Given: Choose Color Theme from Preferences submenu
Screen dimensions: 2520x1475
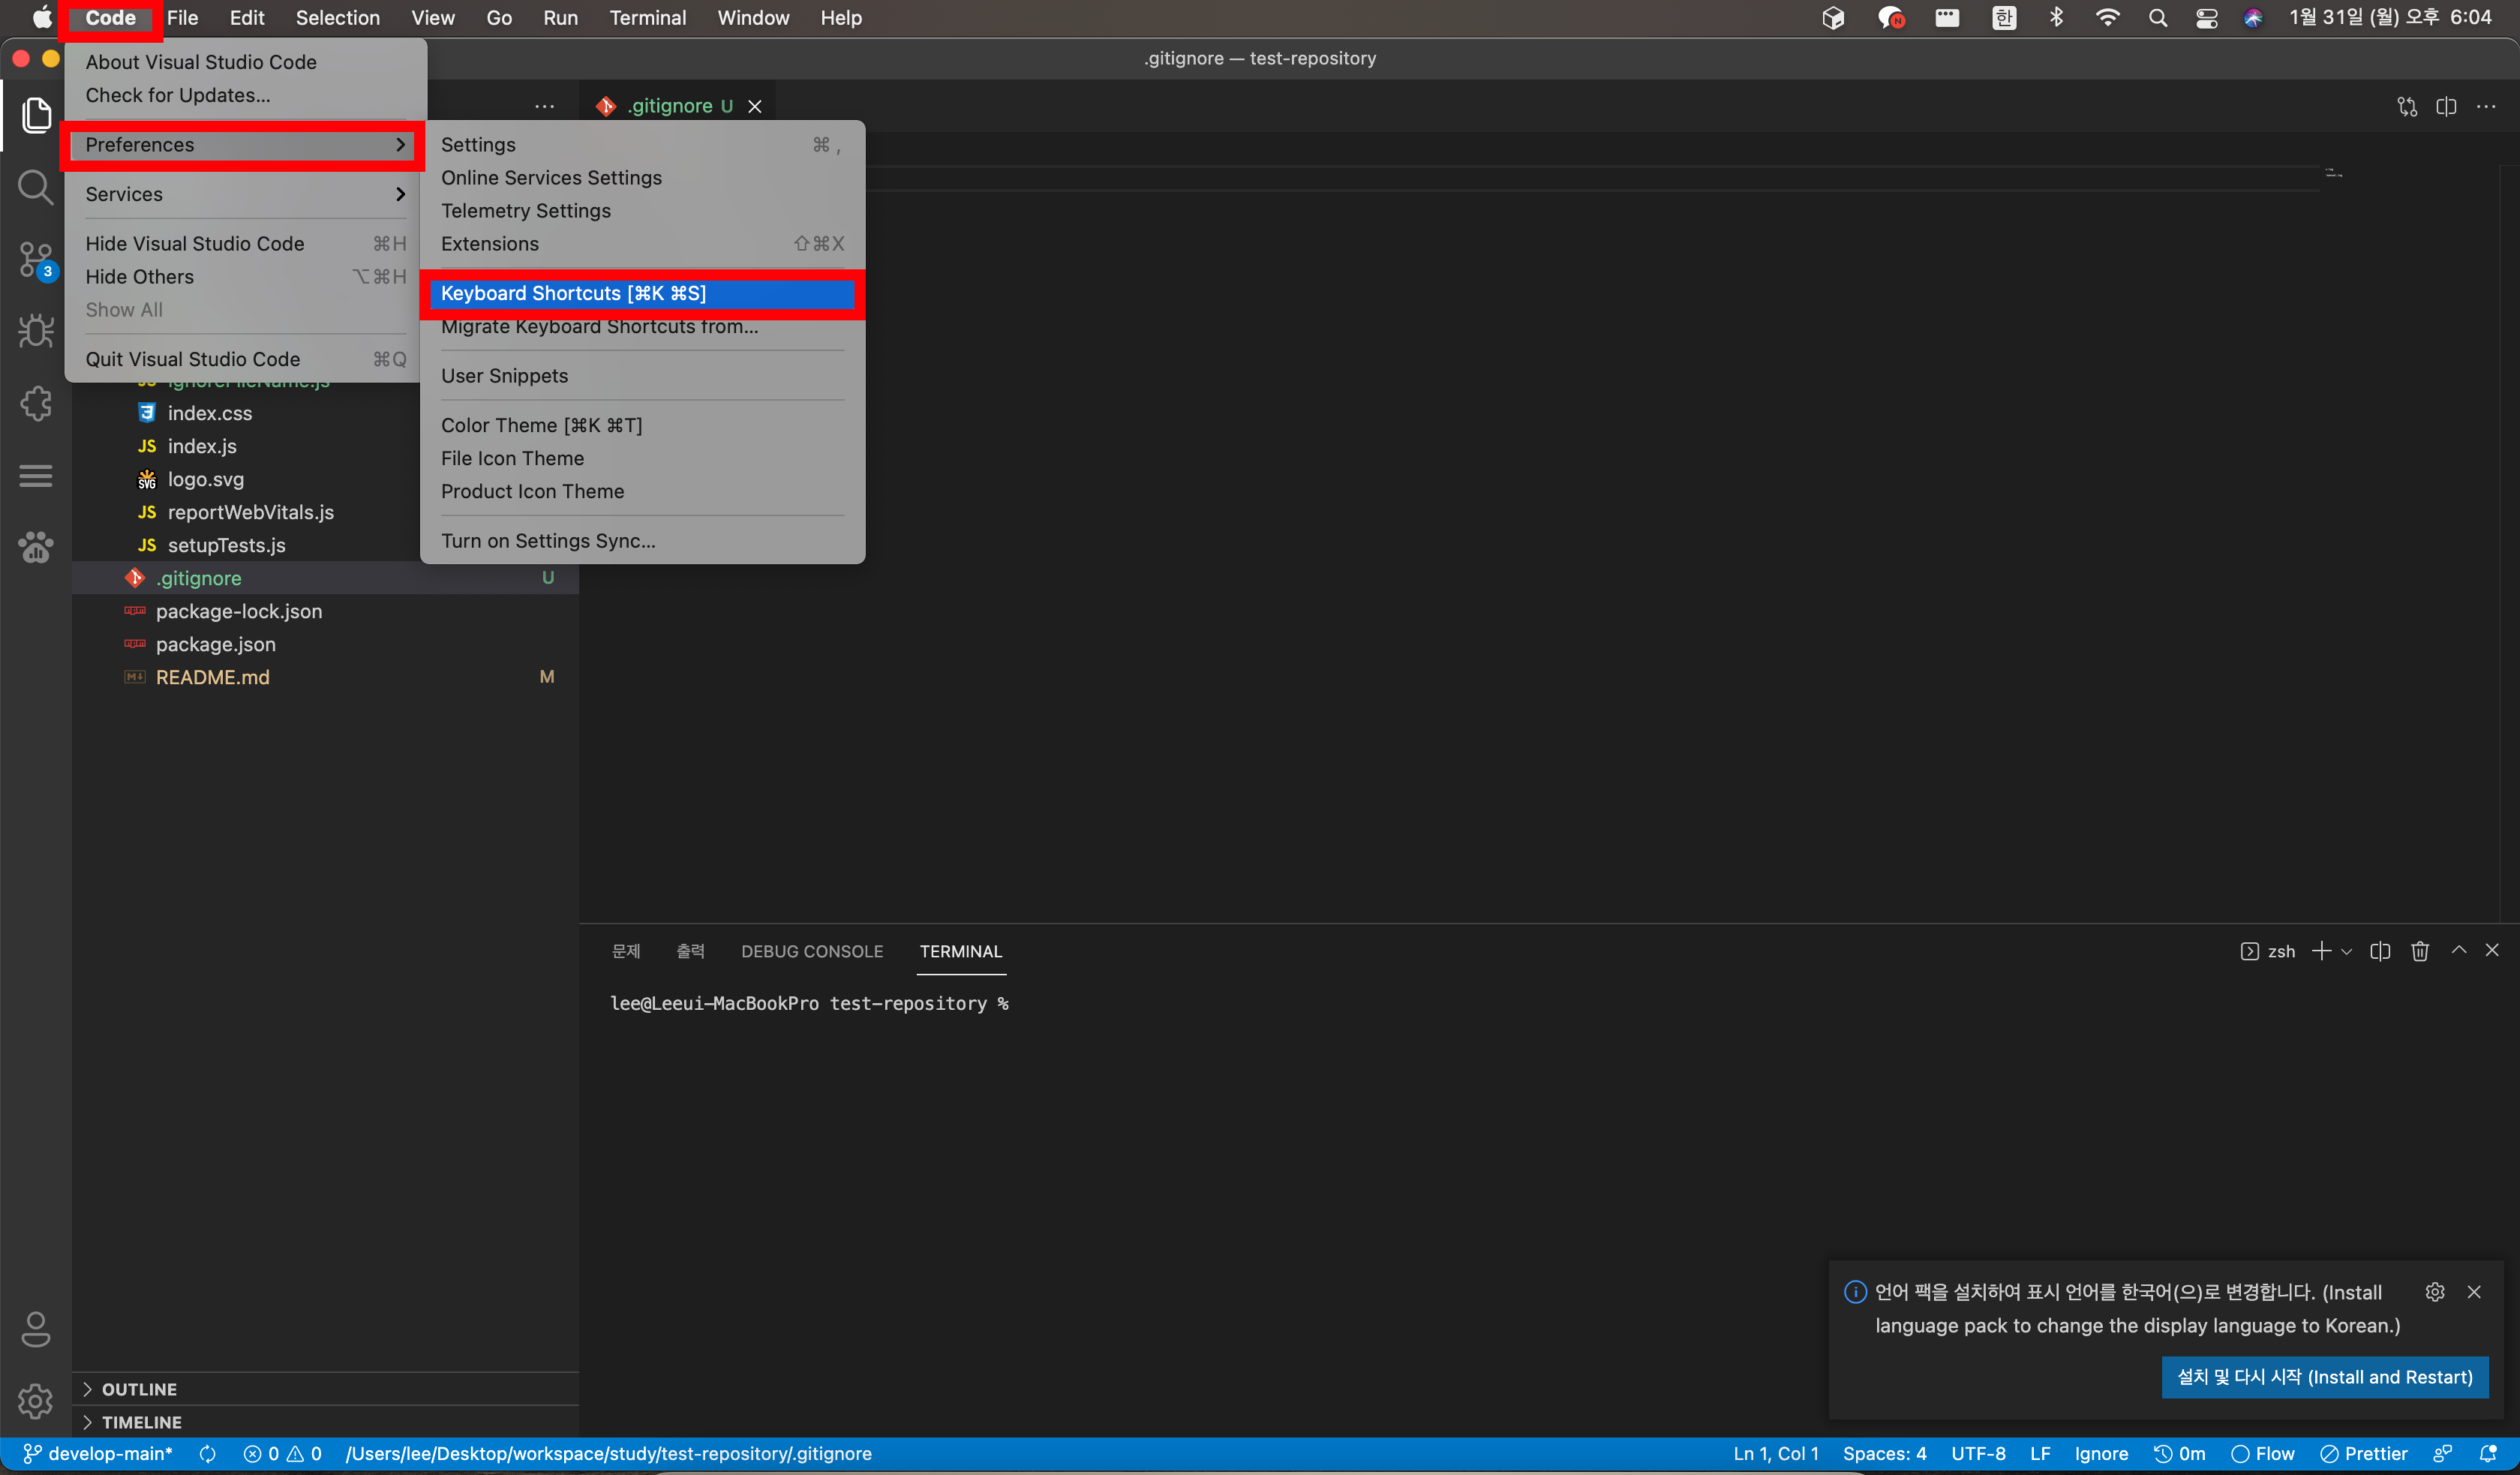Looking at the screenshot, I should [x=541, y=425].
